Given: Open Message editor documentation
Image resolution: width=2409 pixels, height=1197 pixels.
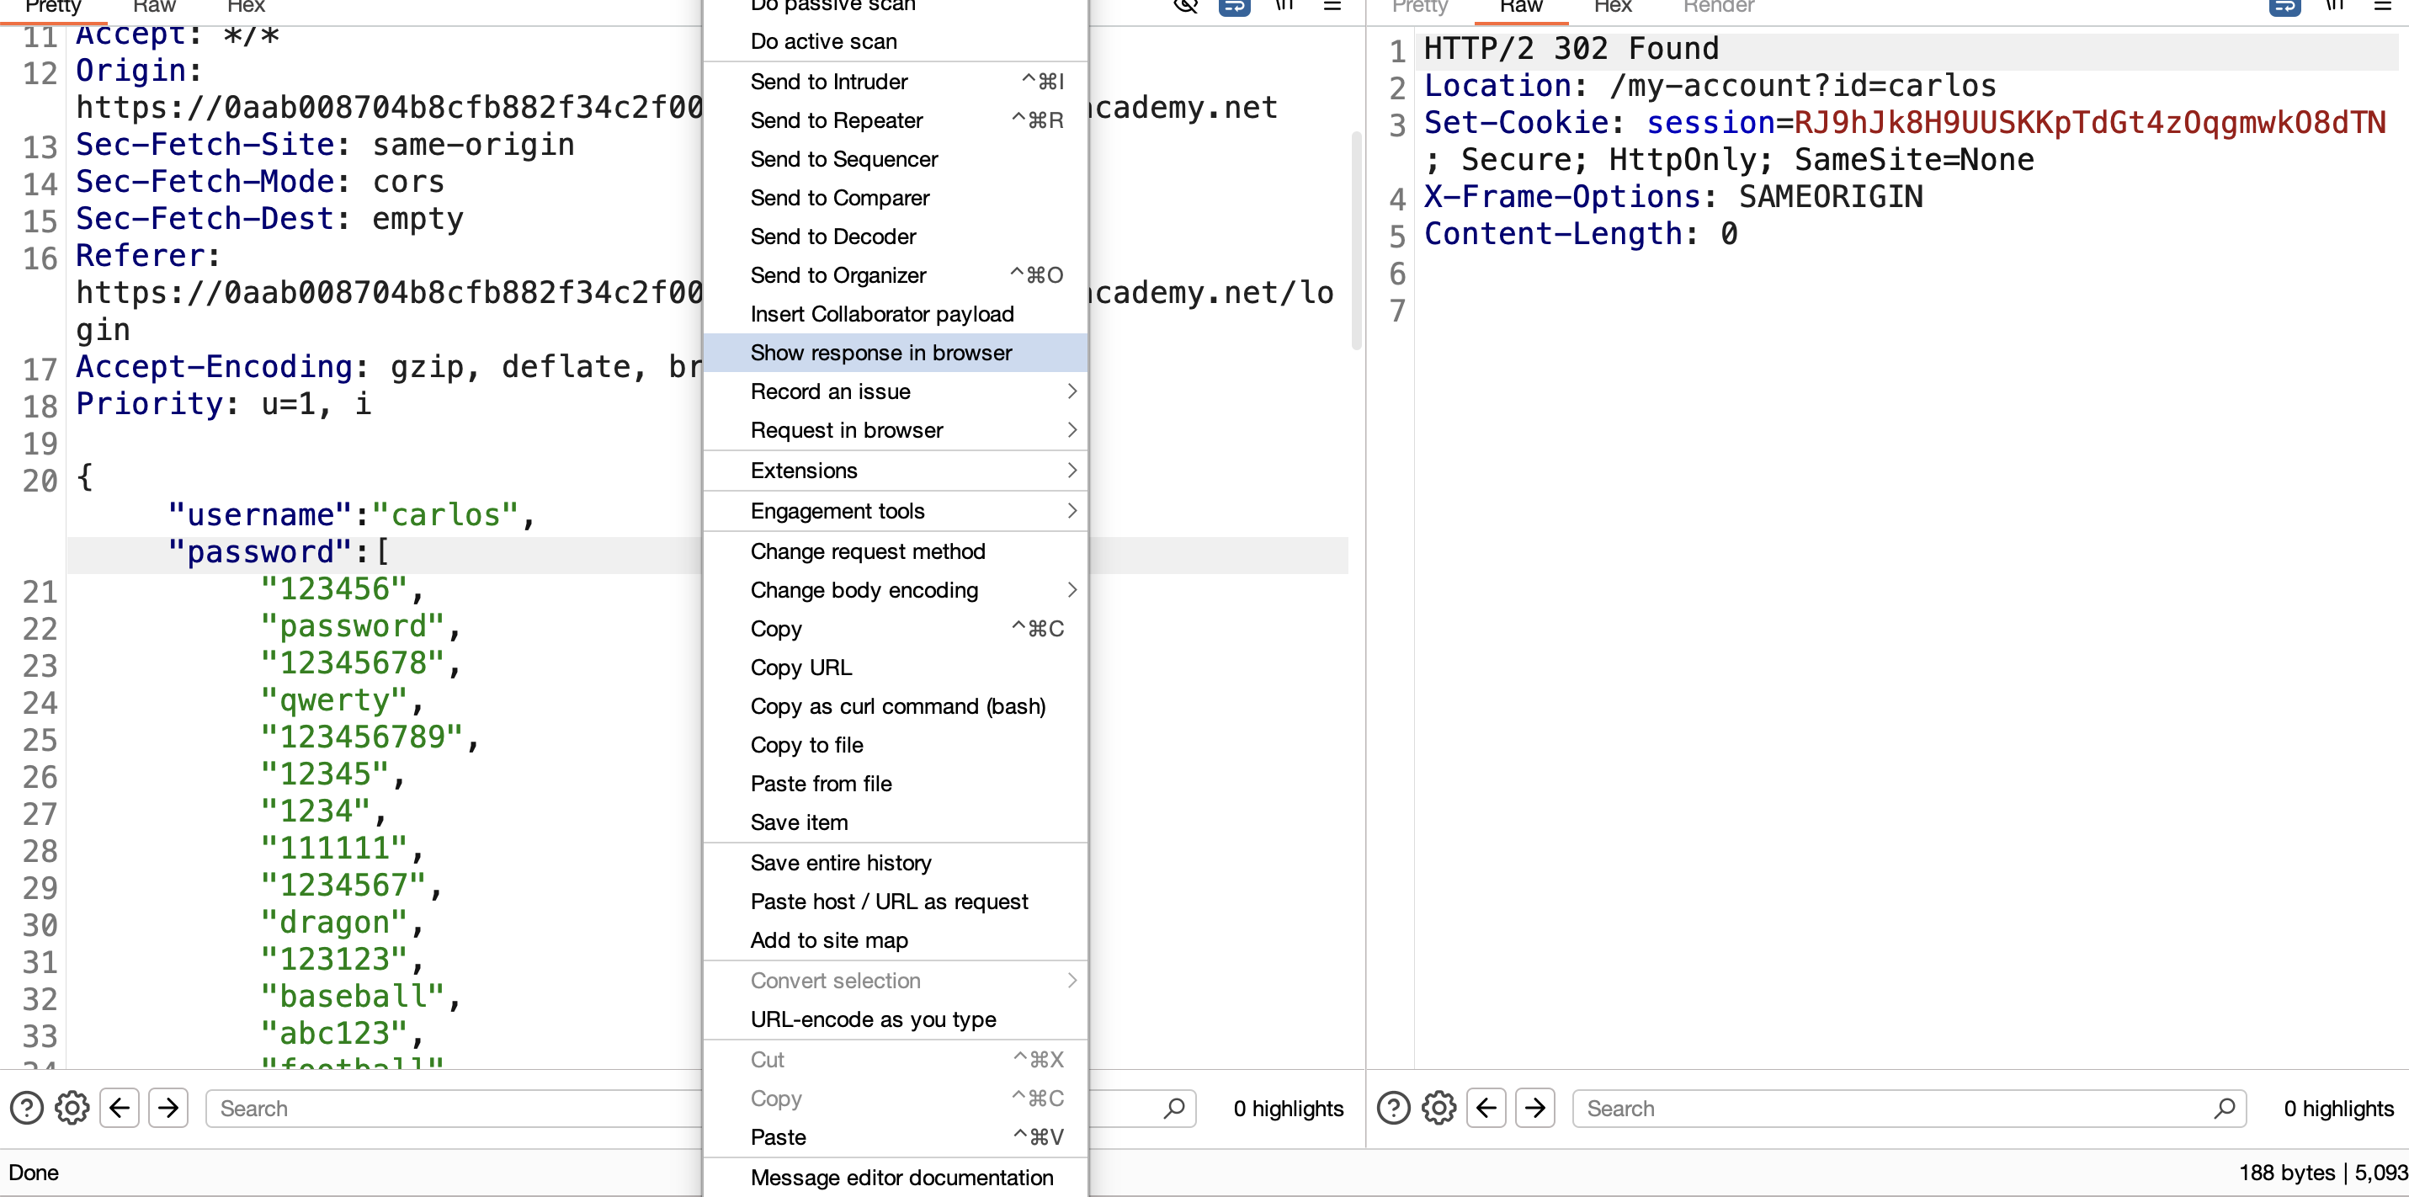Looking at the screenshot, I should point(896,1178).
